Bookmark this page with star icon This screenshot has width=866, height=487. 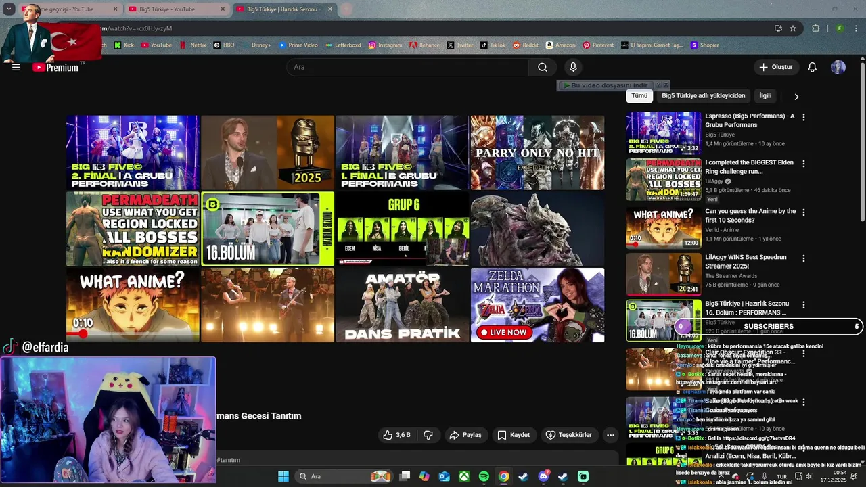click(x=793, y=28)
